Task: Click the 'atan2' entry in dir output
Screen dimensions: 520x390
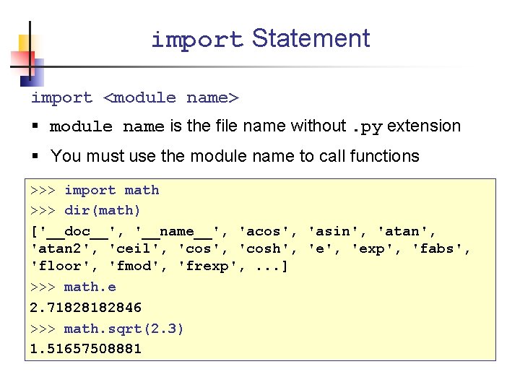Action: coord(60,248)
